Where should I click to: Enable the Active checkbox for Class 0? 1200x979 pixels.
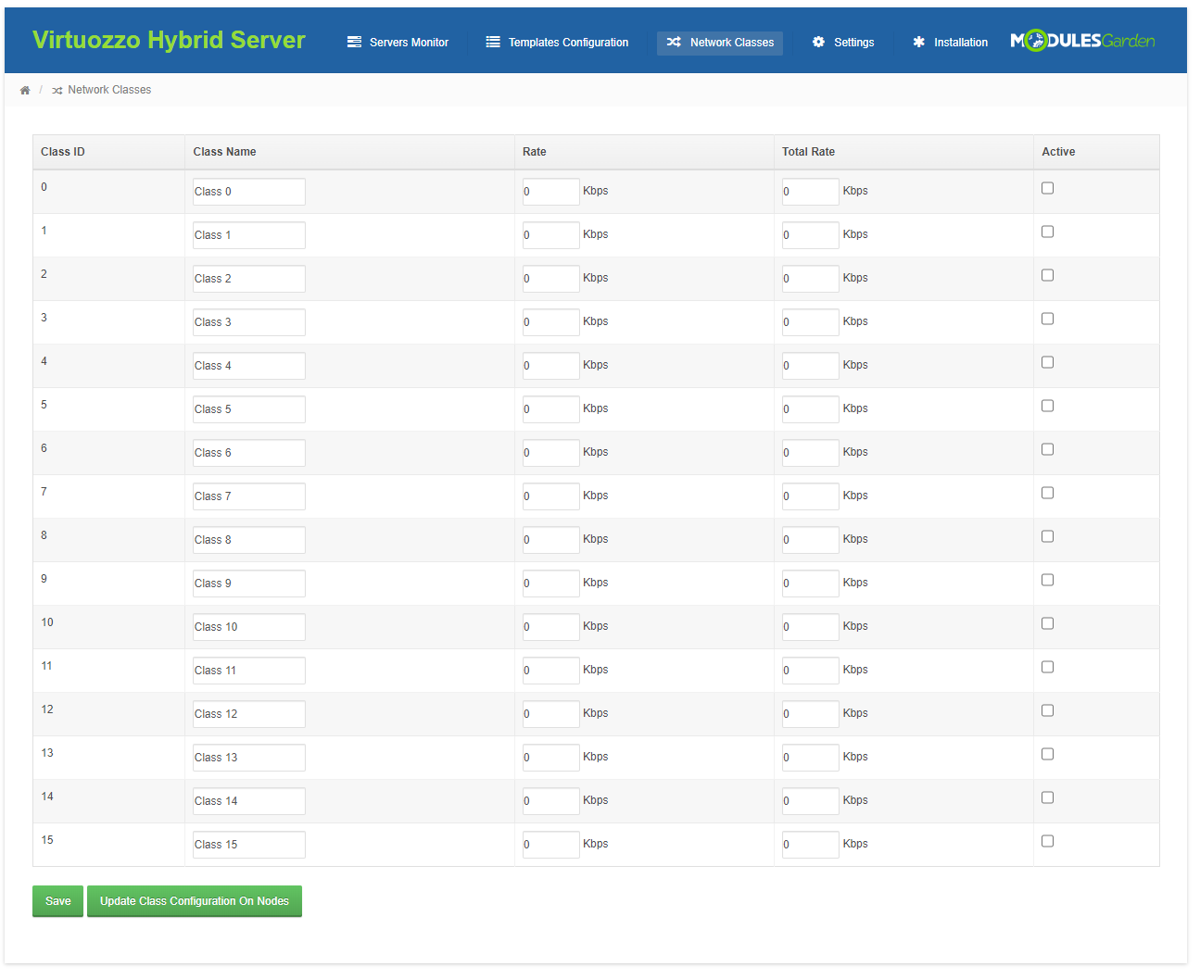[x=1047, y=188]
